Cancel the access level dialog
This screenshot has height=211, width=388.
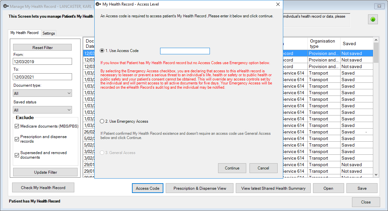pos(263,168)
